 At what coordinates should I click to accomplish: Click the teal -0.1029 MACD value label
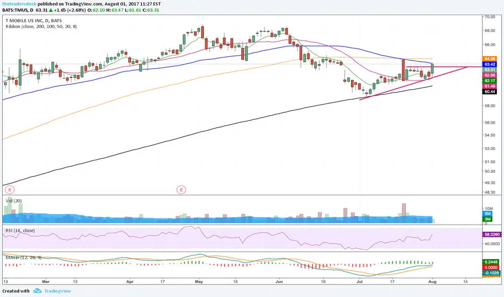491,273
